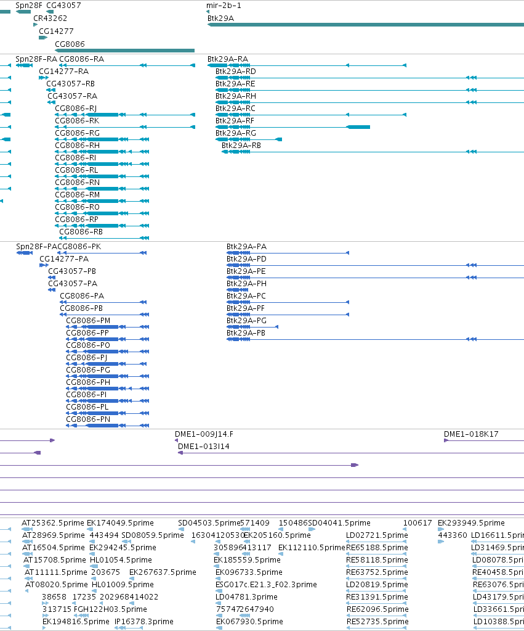Open the CG8086-RA transcript label
524x631 pixels.
pos(81,59)
